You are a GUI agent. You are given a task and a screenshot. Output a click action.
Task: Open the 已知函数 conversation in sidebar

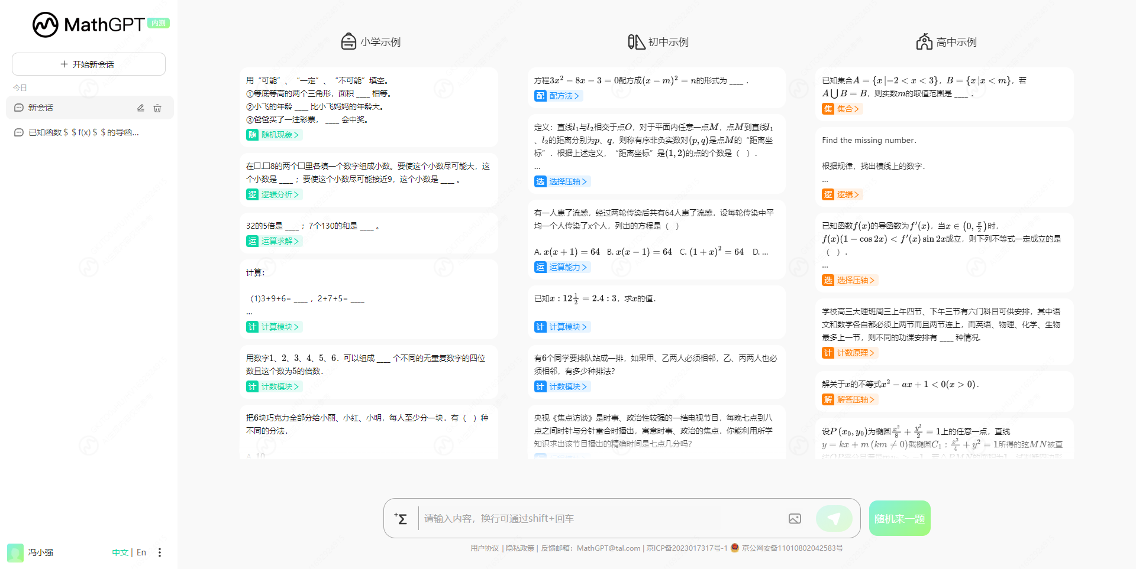point(83,132)
